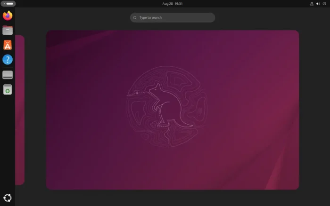This screenshot has height=206, width=330.
Task: Toggle the Activities workspace indicator pill
Action: [8, 3]
